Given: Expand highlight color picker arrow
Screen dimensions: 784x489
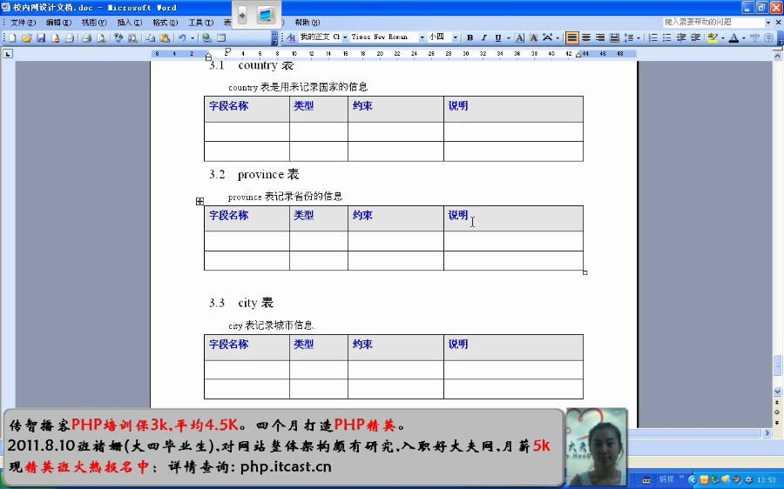Looking at the screenshot, I should click(x=723, y=38).
